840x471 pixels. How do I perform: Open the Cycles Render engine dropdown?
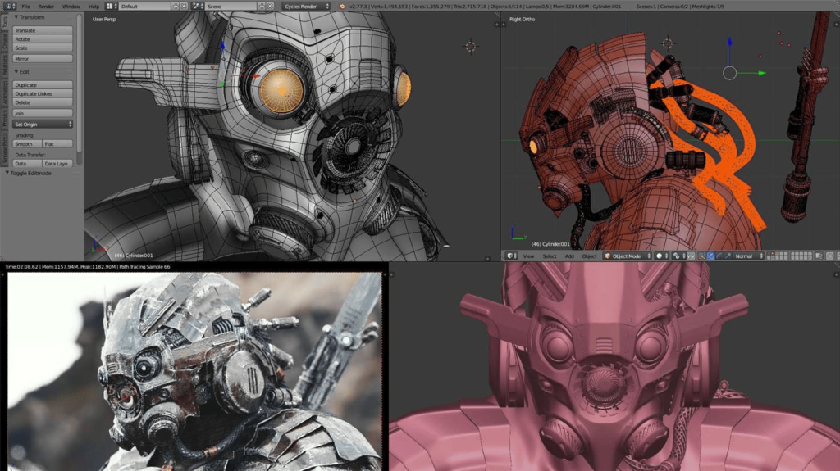305,6
